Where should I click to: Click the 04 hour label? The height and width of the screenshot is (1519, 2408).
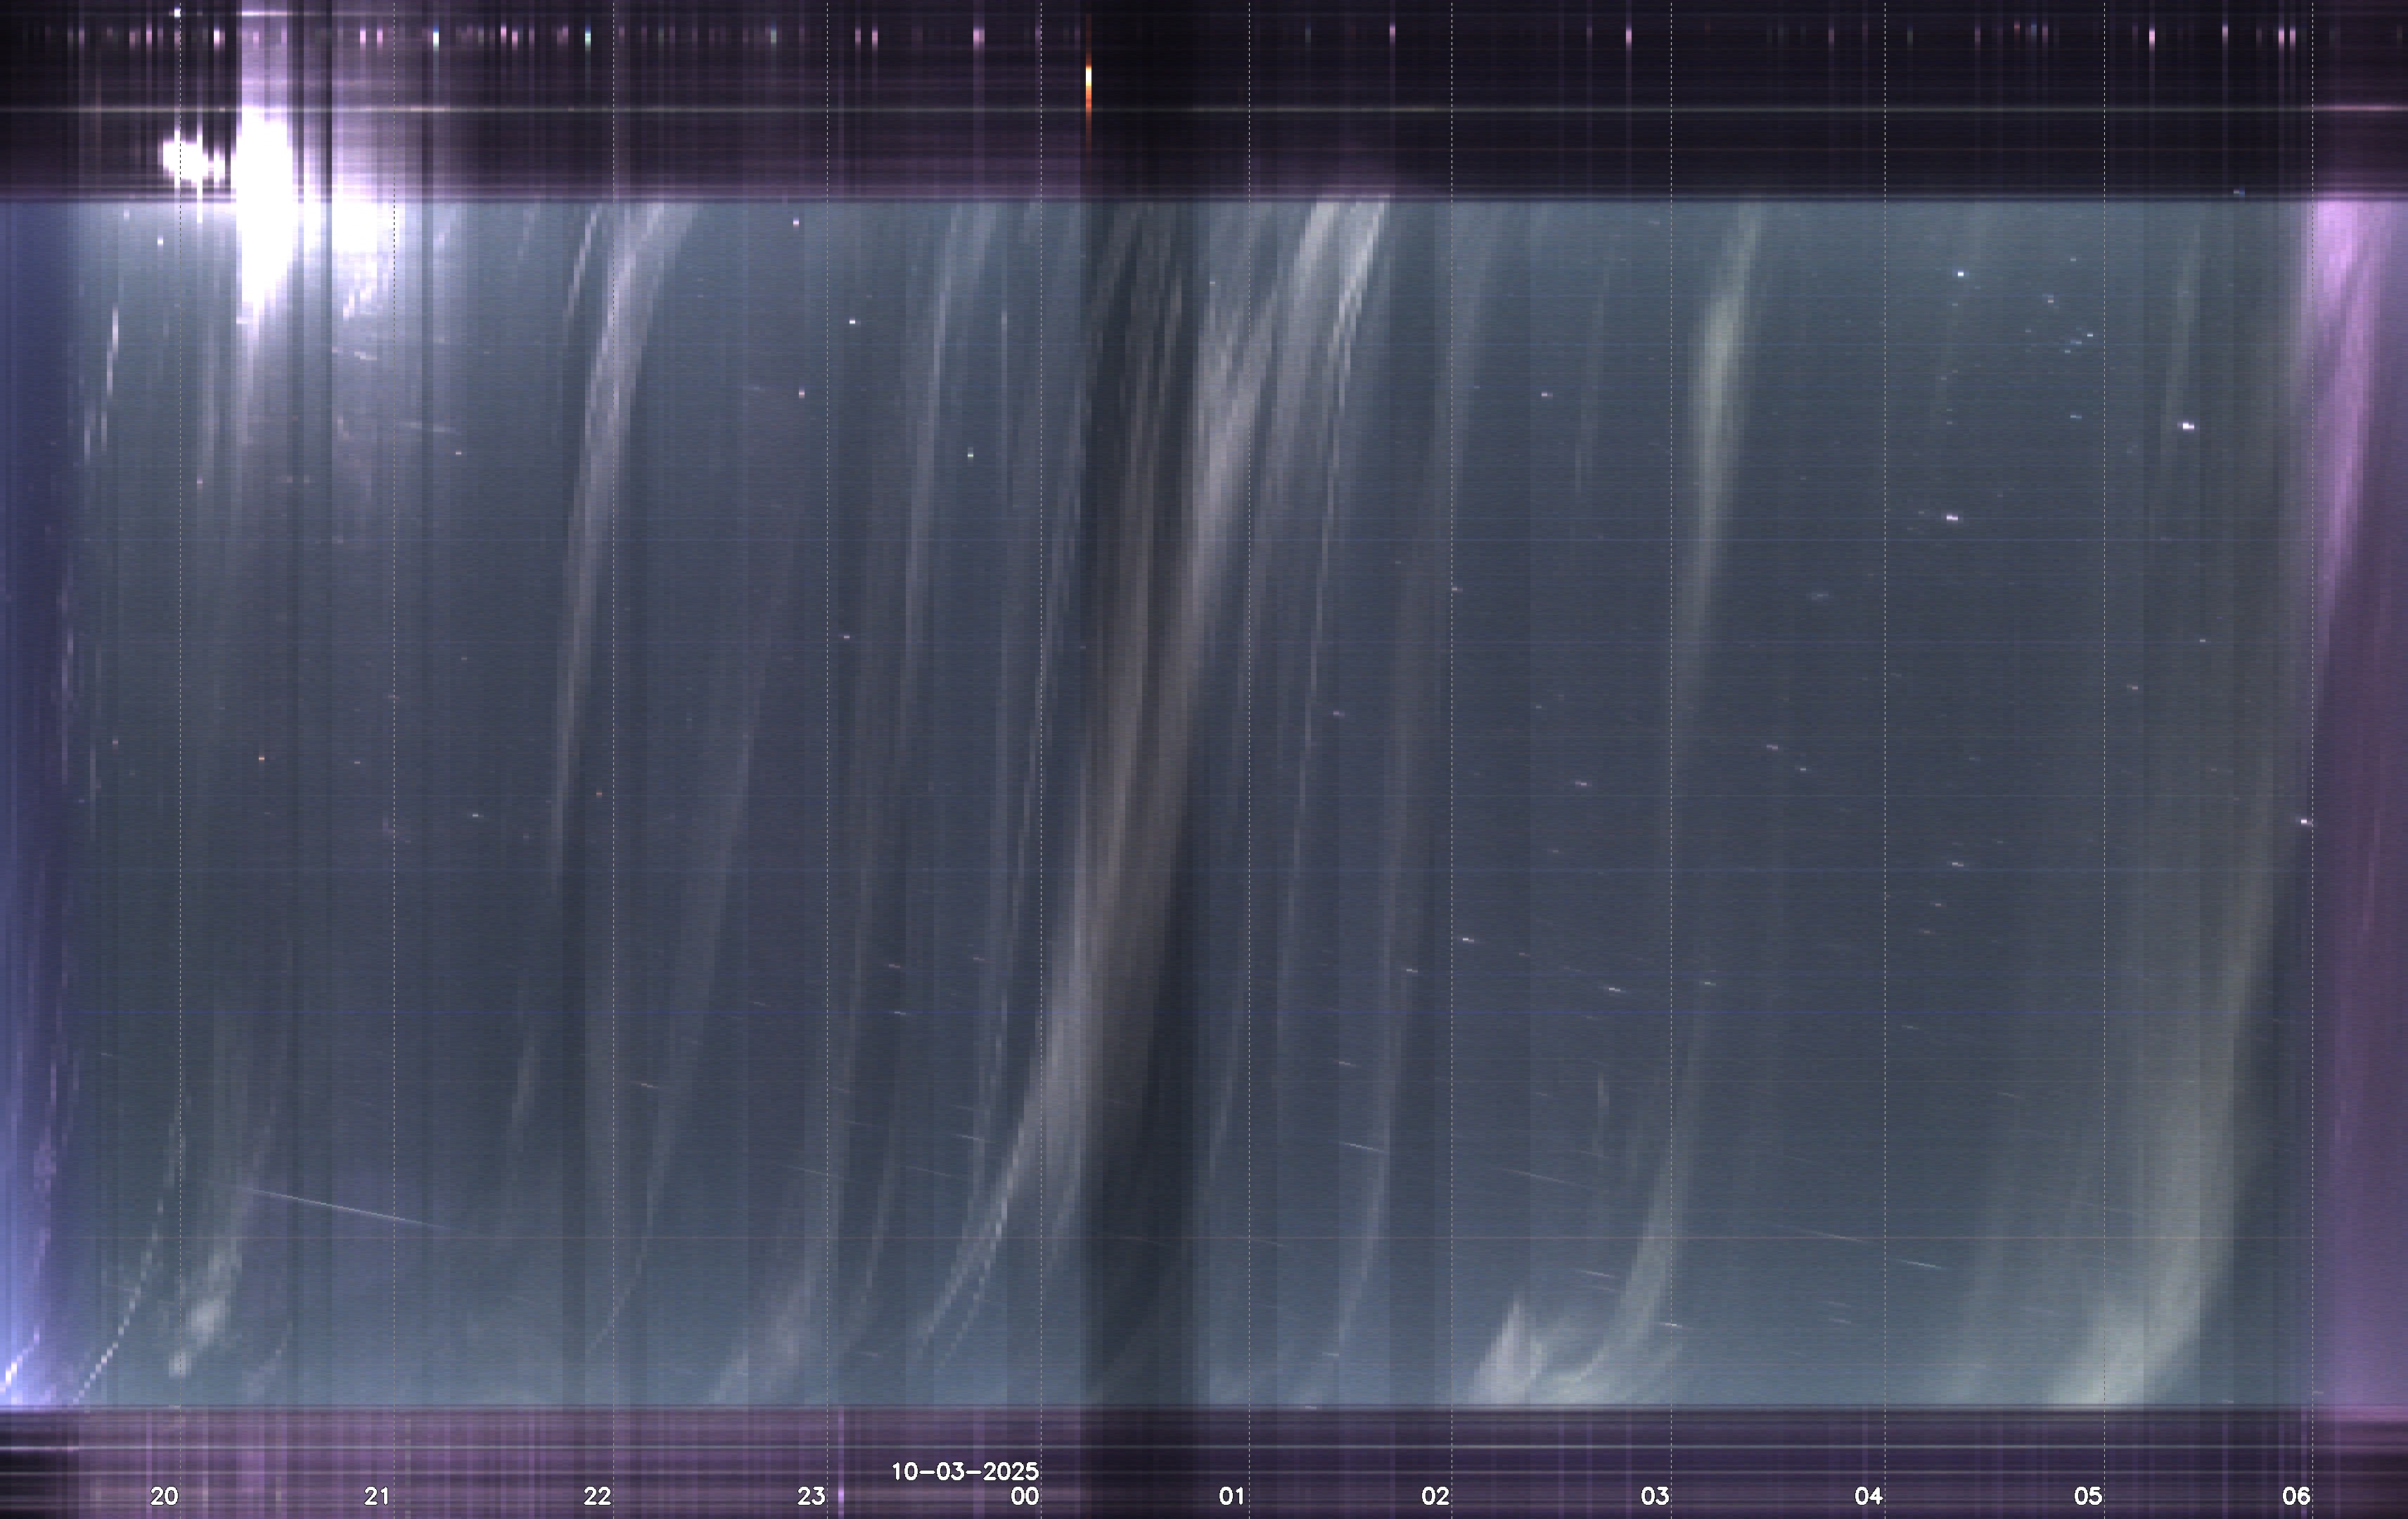point(1868,1496)
